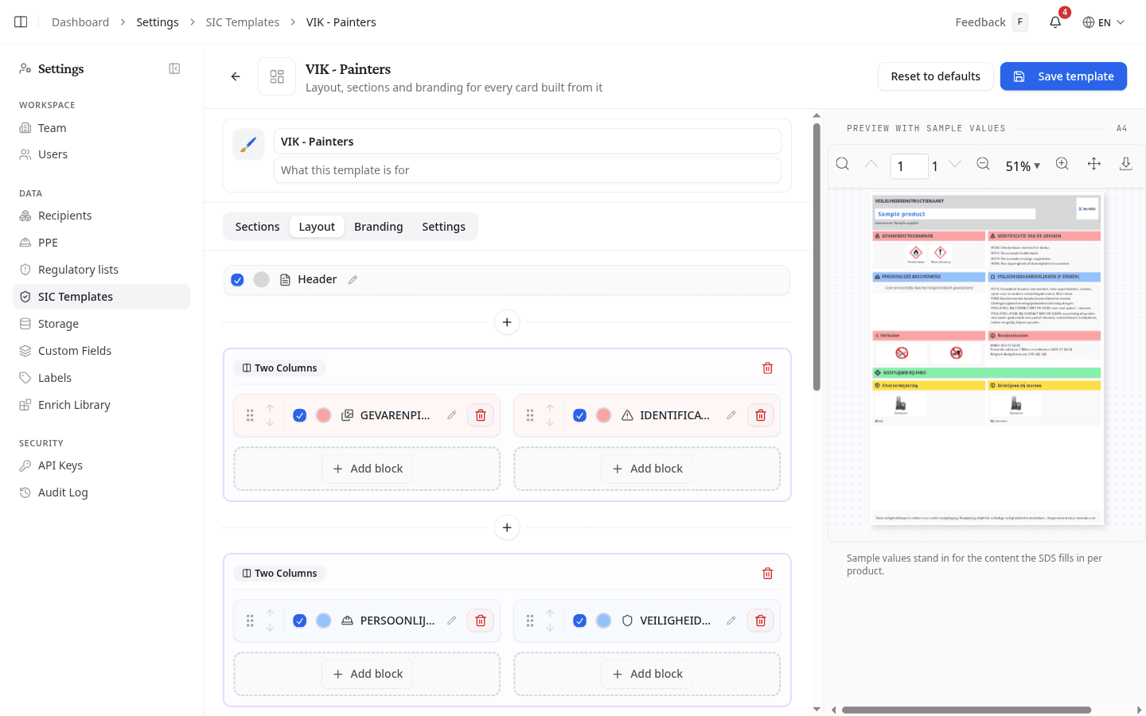Delete the PERSOONLIJ... block
Image resolution: width=1146 pixels, height=716 pixels.
click(481, 621)
